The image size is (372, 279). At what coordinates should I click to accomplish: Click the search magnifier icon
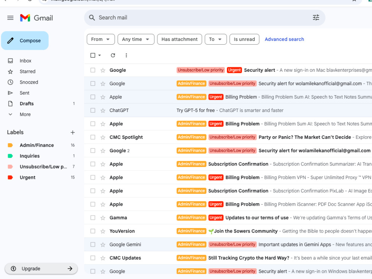(x=92, y=17)
